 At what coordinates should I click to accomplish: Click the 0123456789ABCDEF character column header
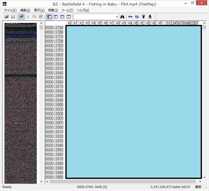[x=182, y=23]
